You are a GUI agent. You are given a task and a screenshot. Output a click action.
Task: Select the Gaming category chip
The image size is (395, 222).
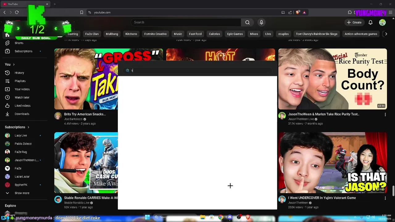pyautogui.click(x=73, y=34)
